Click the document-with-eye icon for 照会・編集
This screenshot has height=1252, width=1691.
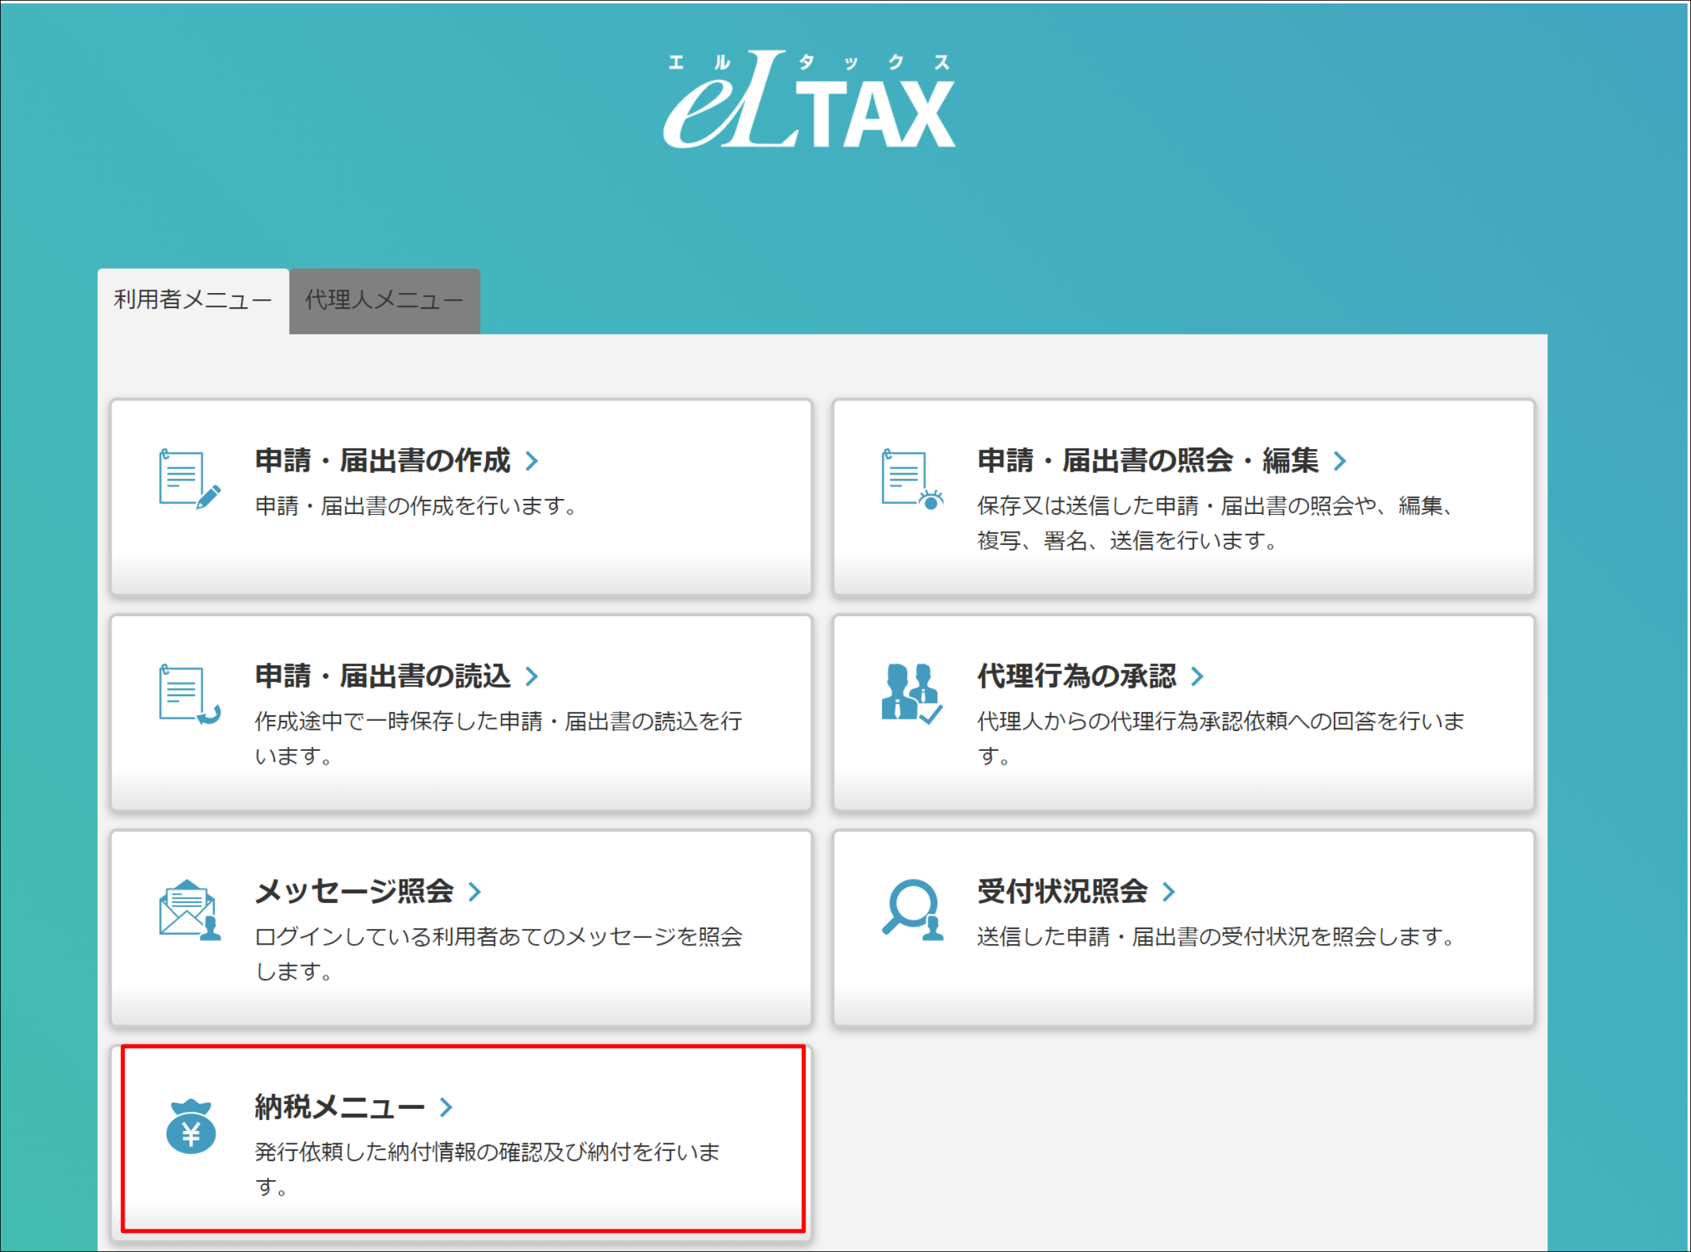[912, 479]
